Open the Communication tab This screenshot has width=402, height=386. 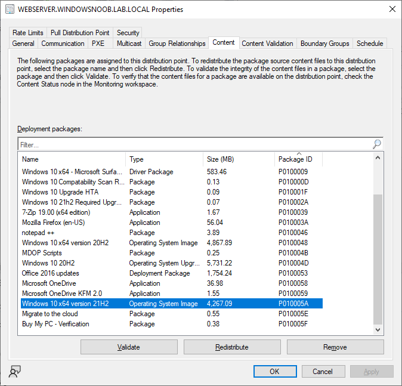click(x=63, y=44)
